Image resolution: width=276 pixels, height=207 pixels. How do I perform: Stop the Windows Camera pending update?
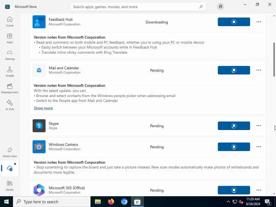tap(234, 147)
